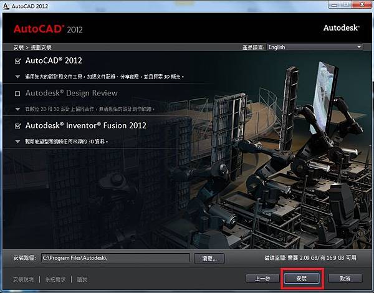
Task: Expand the Design Review description arrow
Action: click(17, 109)
